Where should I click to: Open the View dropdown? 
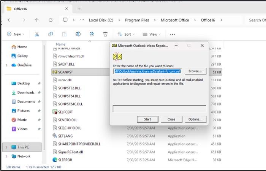[x=152, y=34]
